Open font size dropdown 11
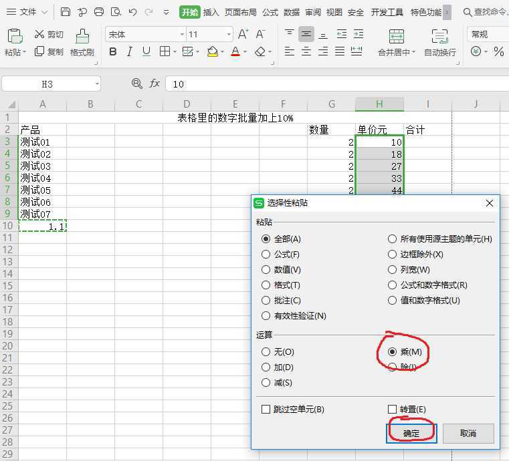Screen dimensions: 509x461 coord(229,34)
